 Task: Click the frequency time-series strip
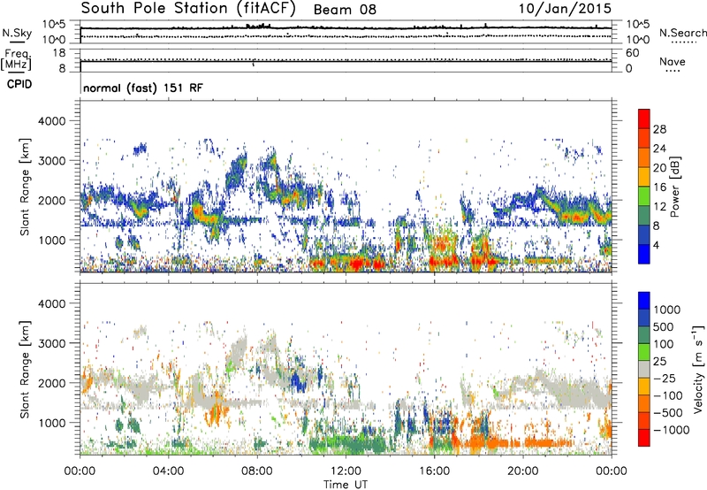(346, 60)
